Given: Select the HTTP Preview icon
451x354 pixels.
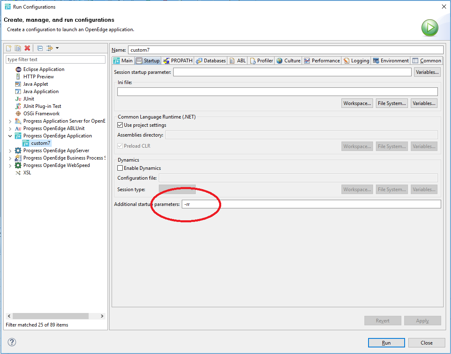Looking at the screenshot, I should 18,77.
